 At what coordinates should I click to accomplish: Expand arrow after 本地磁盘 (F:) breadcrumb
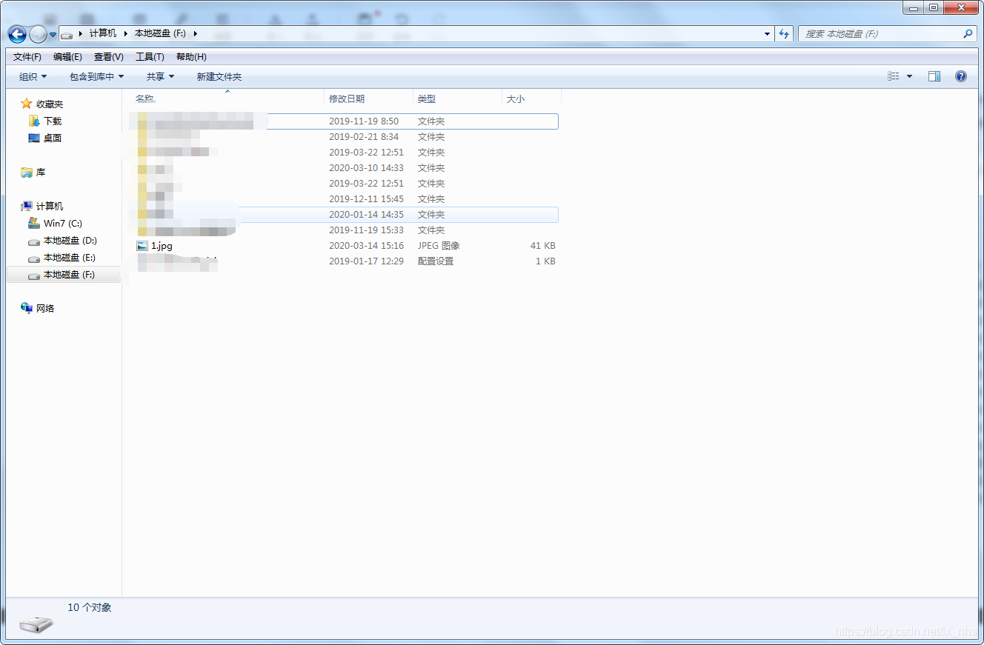(195, 33)
